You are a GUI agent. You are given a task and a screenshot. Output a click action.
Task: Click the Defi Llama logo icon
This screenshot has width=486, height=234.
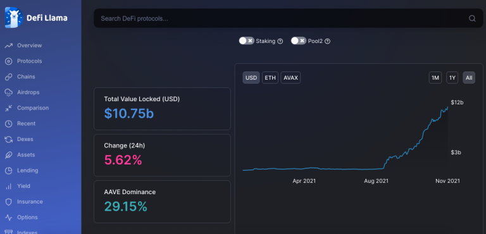click(x=14, y=18)
